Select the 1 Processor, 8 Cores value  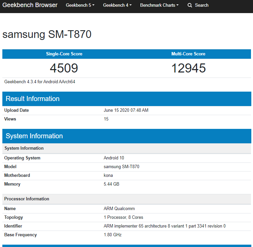tap(123, 217)
